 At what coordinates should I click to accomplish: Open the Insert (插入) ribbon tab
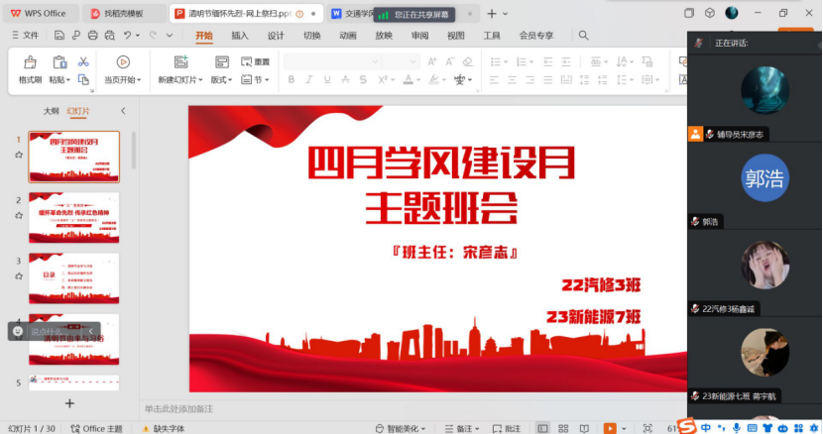(240, 36)
